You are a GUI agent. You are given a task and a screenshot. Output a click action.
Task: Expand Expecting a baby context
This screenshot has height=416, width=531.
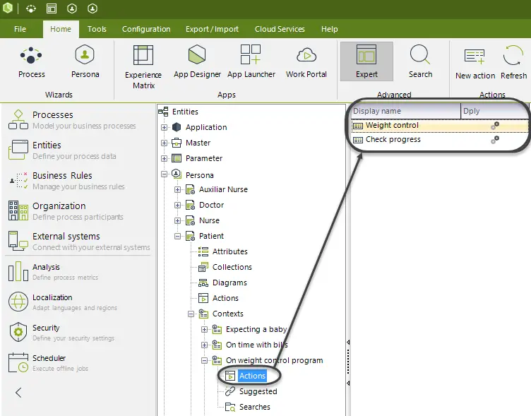tap(204, 329)
